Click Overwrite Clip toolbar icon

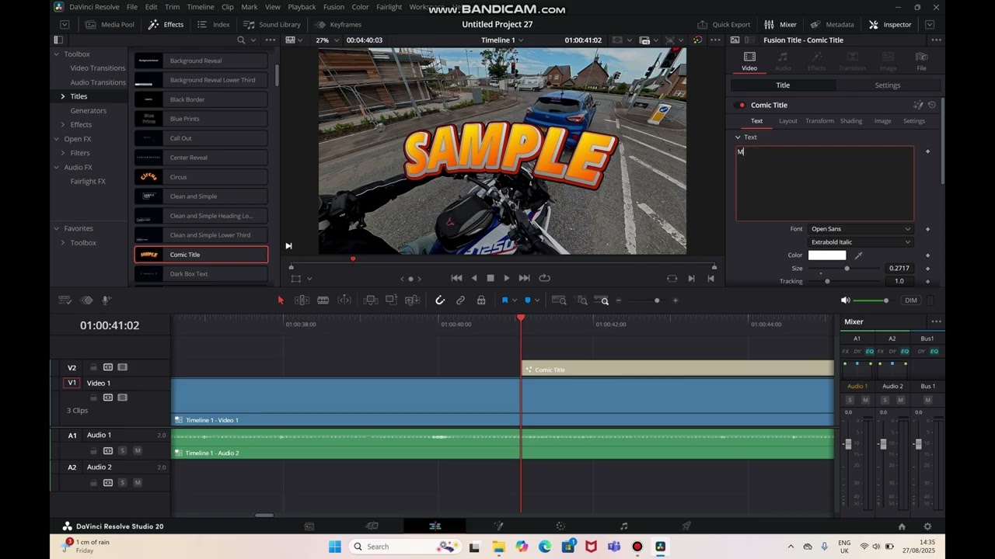click(391, 300)
